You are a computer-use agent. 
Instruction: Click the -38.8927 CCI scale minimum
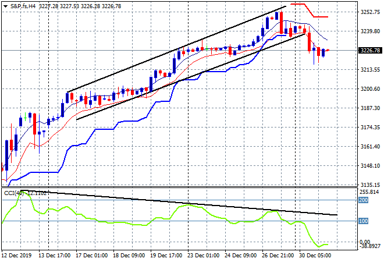[x=370, y=246]
